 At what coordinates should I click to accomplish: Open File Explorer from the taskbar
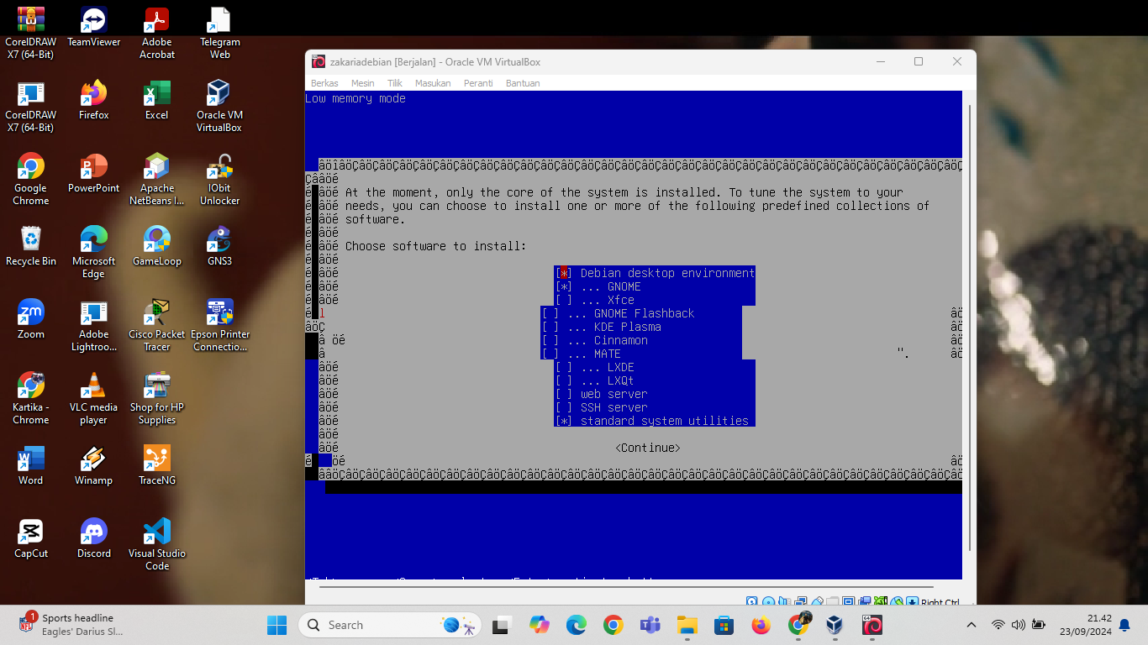coord(687,625)
